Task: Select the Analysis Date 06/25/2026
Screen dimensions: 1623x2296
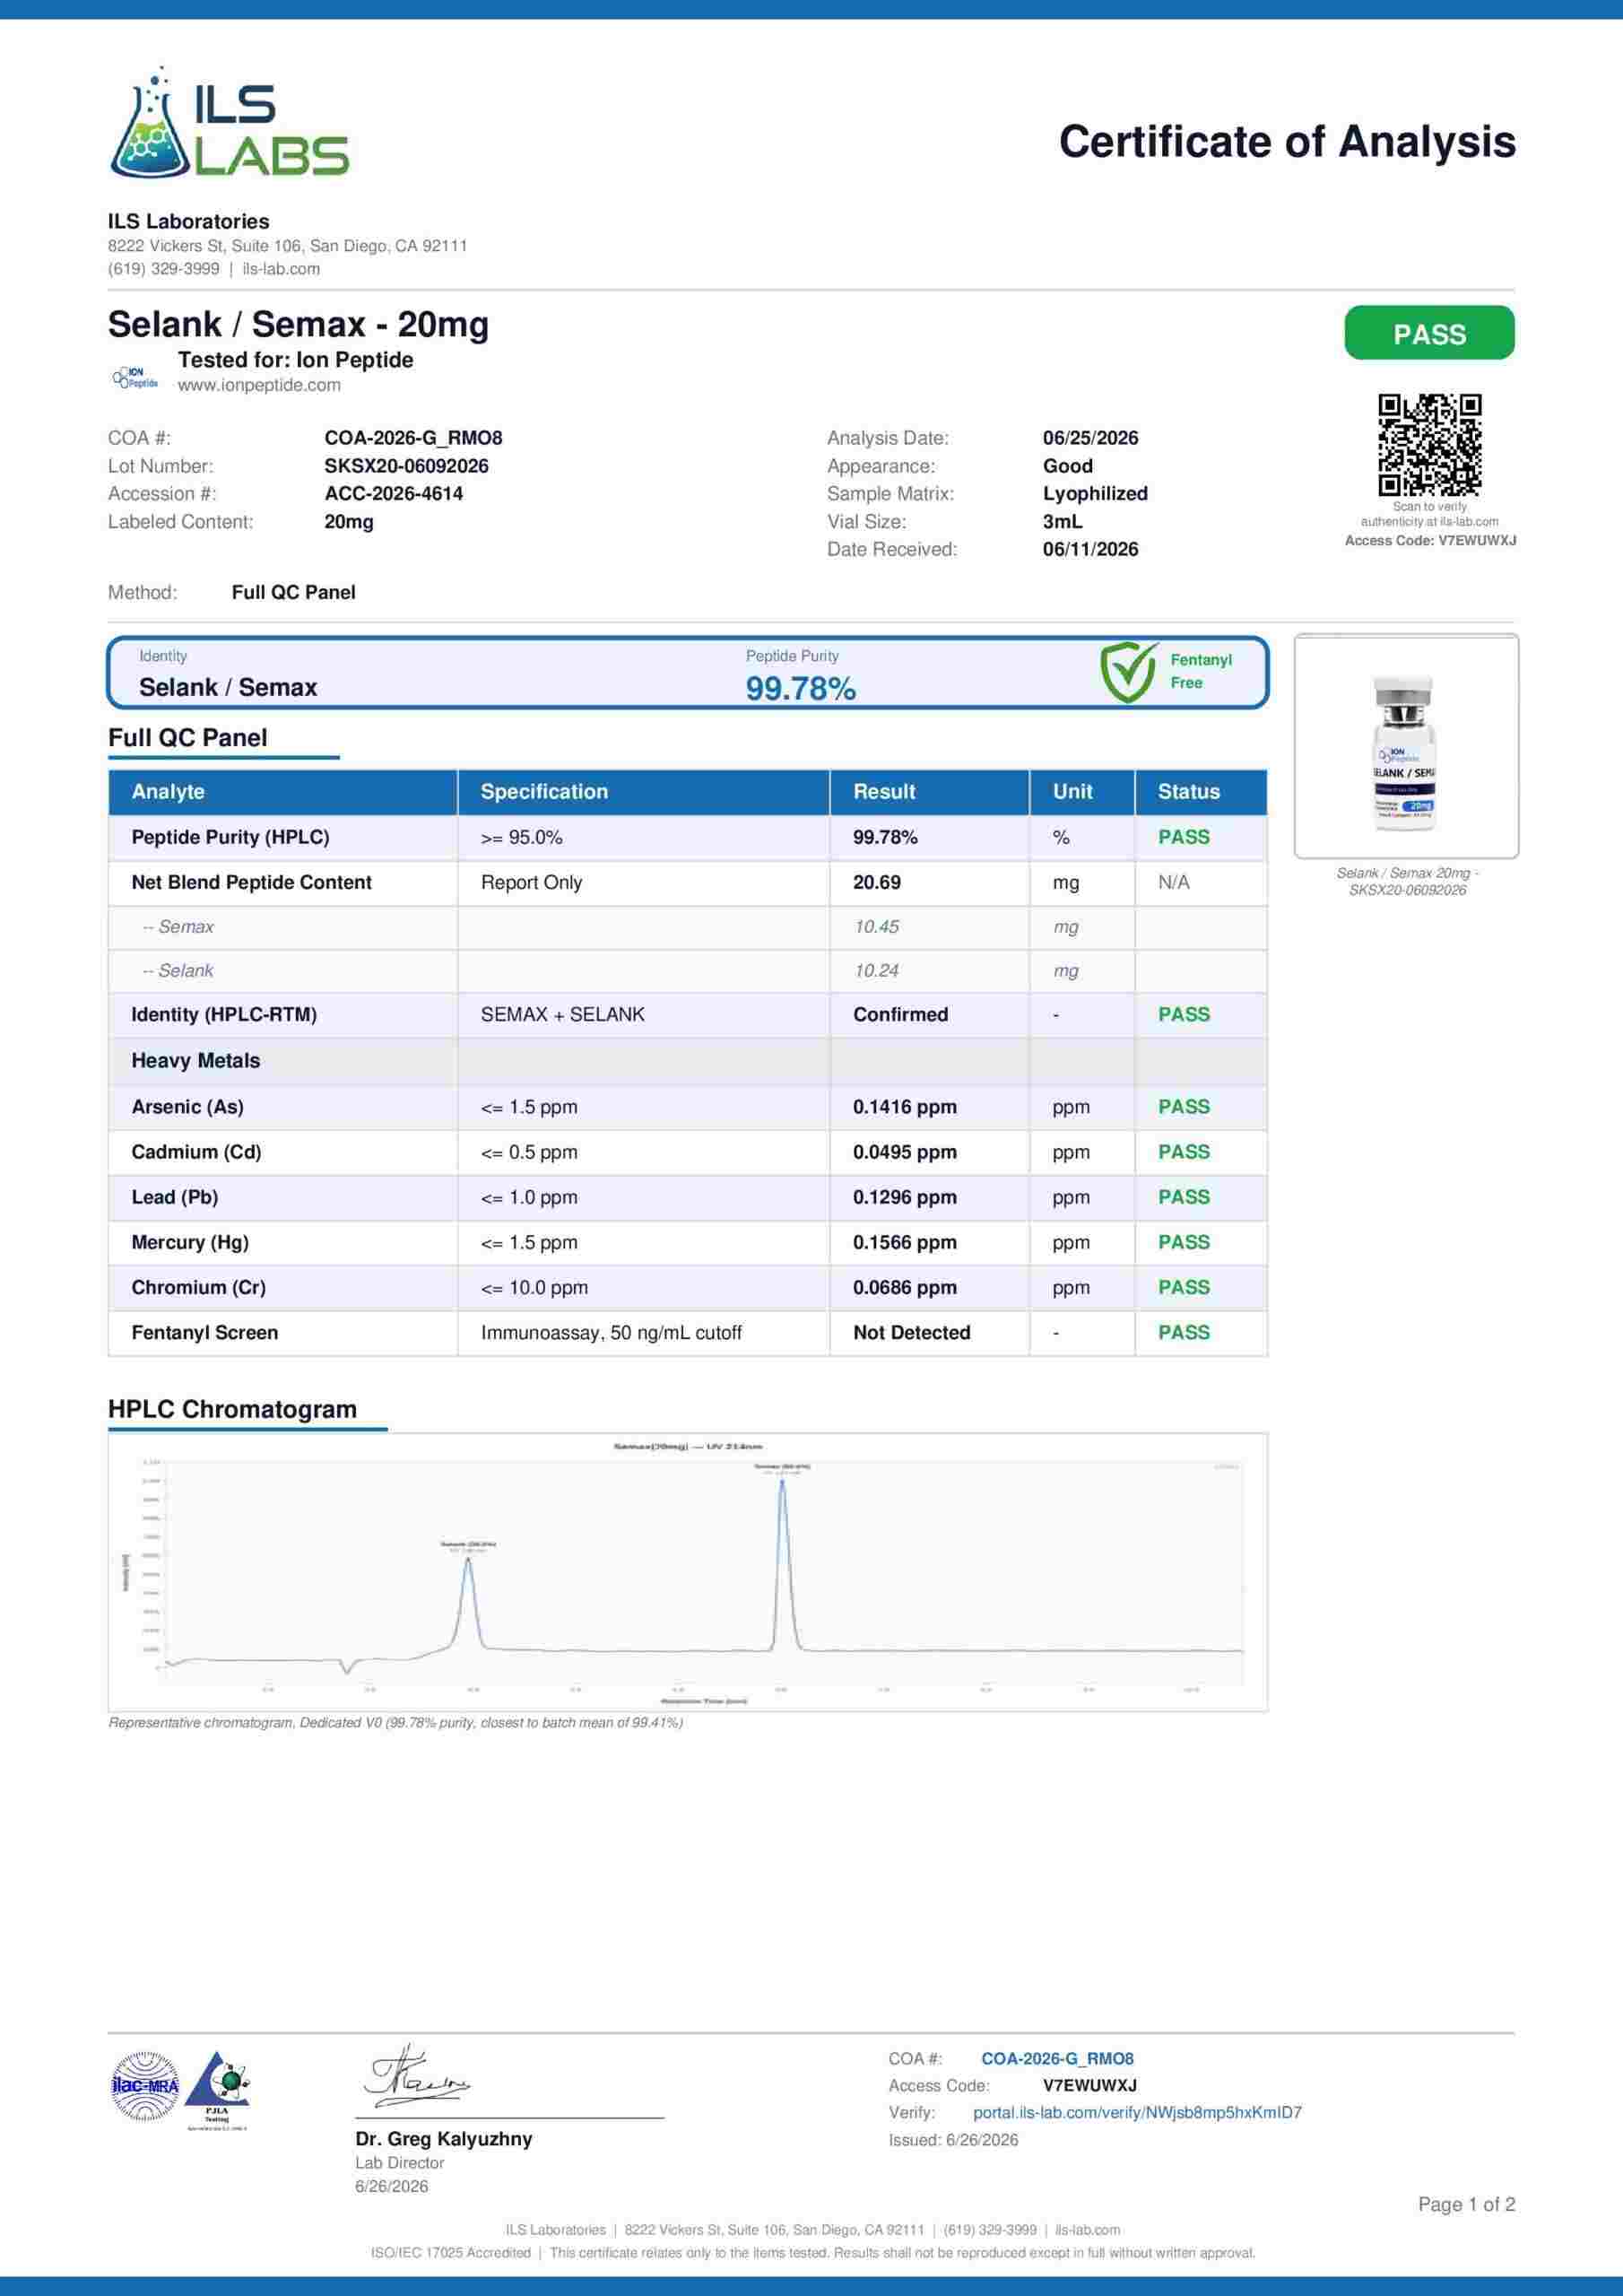Action: pyautogui.click(x=1090, y=438)
